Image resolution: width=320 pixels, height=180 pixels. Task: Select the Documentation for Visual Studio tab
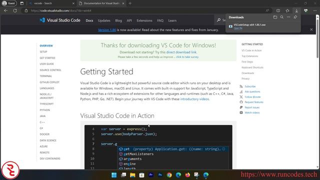(x=101, y=3)
